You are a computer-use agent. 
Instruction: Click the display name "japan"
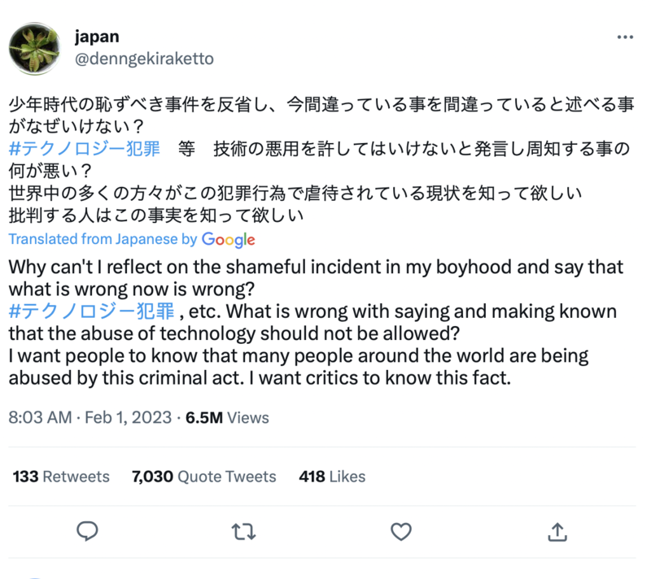(97, 37)
